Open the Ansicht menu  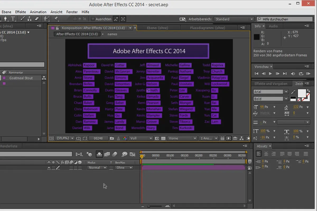click(x=57, y=12)
